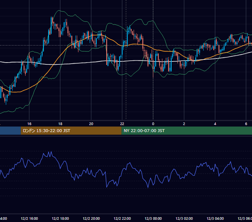
Task: Click the dashed vertical marker after 22:00
Action: pos(126,60)
